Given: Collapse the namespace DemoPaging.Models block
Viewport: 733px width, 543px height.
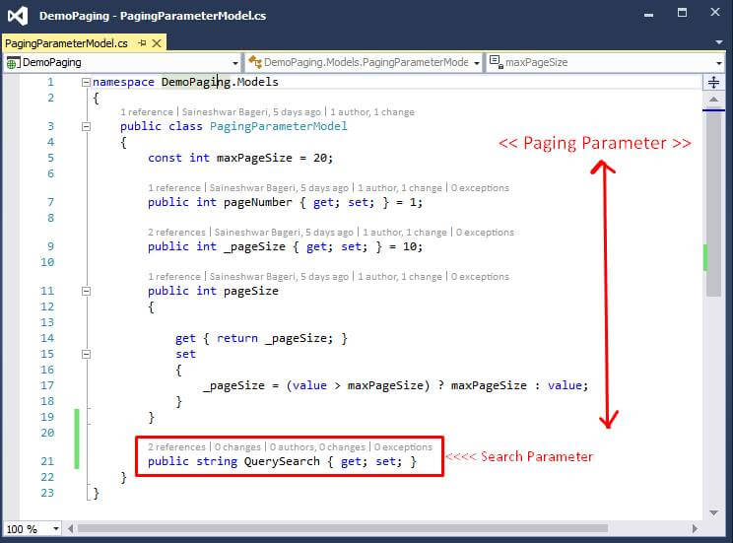Looking at the screenshot, I should point(86,83).
